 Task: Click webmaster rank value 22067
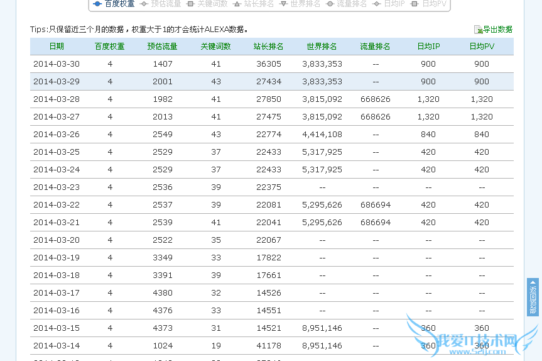click(269, 240)
